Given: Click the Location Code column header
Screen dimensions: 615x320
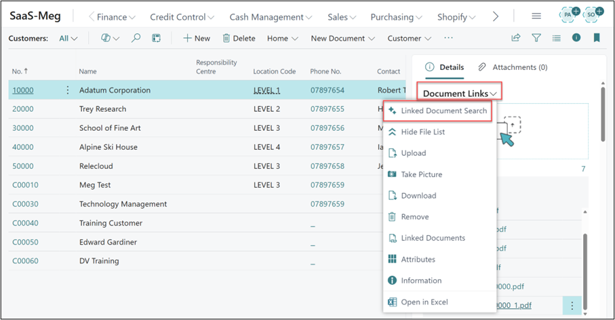Looking at the screenshot, I should [274, 71].
